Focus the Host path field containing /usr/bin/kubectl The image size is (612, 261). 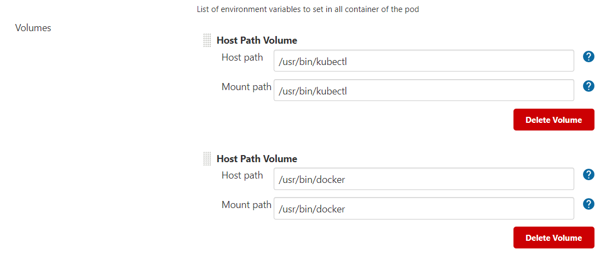[x=424, y=61]
